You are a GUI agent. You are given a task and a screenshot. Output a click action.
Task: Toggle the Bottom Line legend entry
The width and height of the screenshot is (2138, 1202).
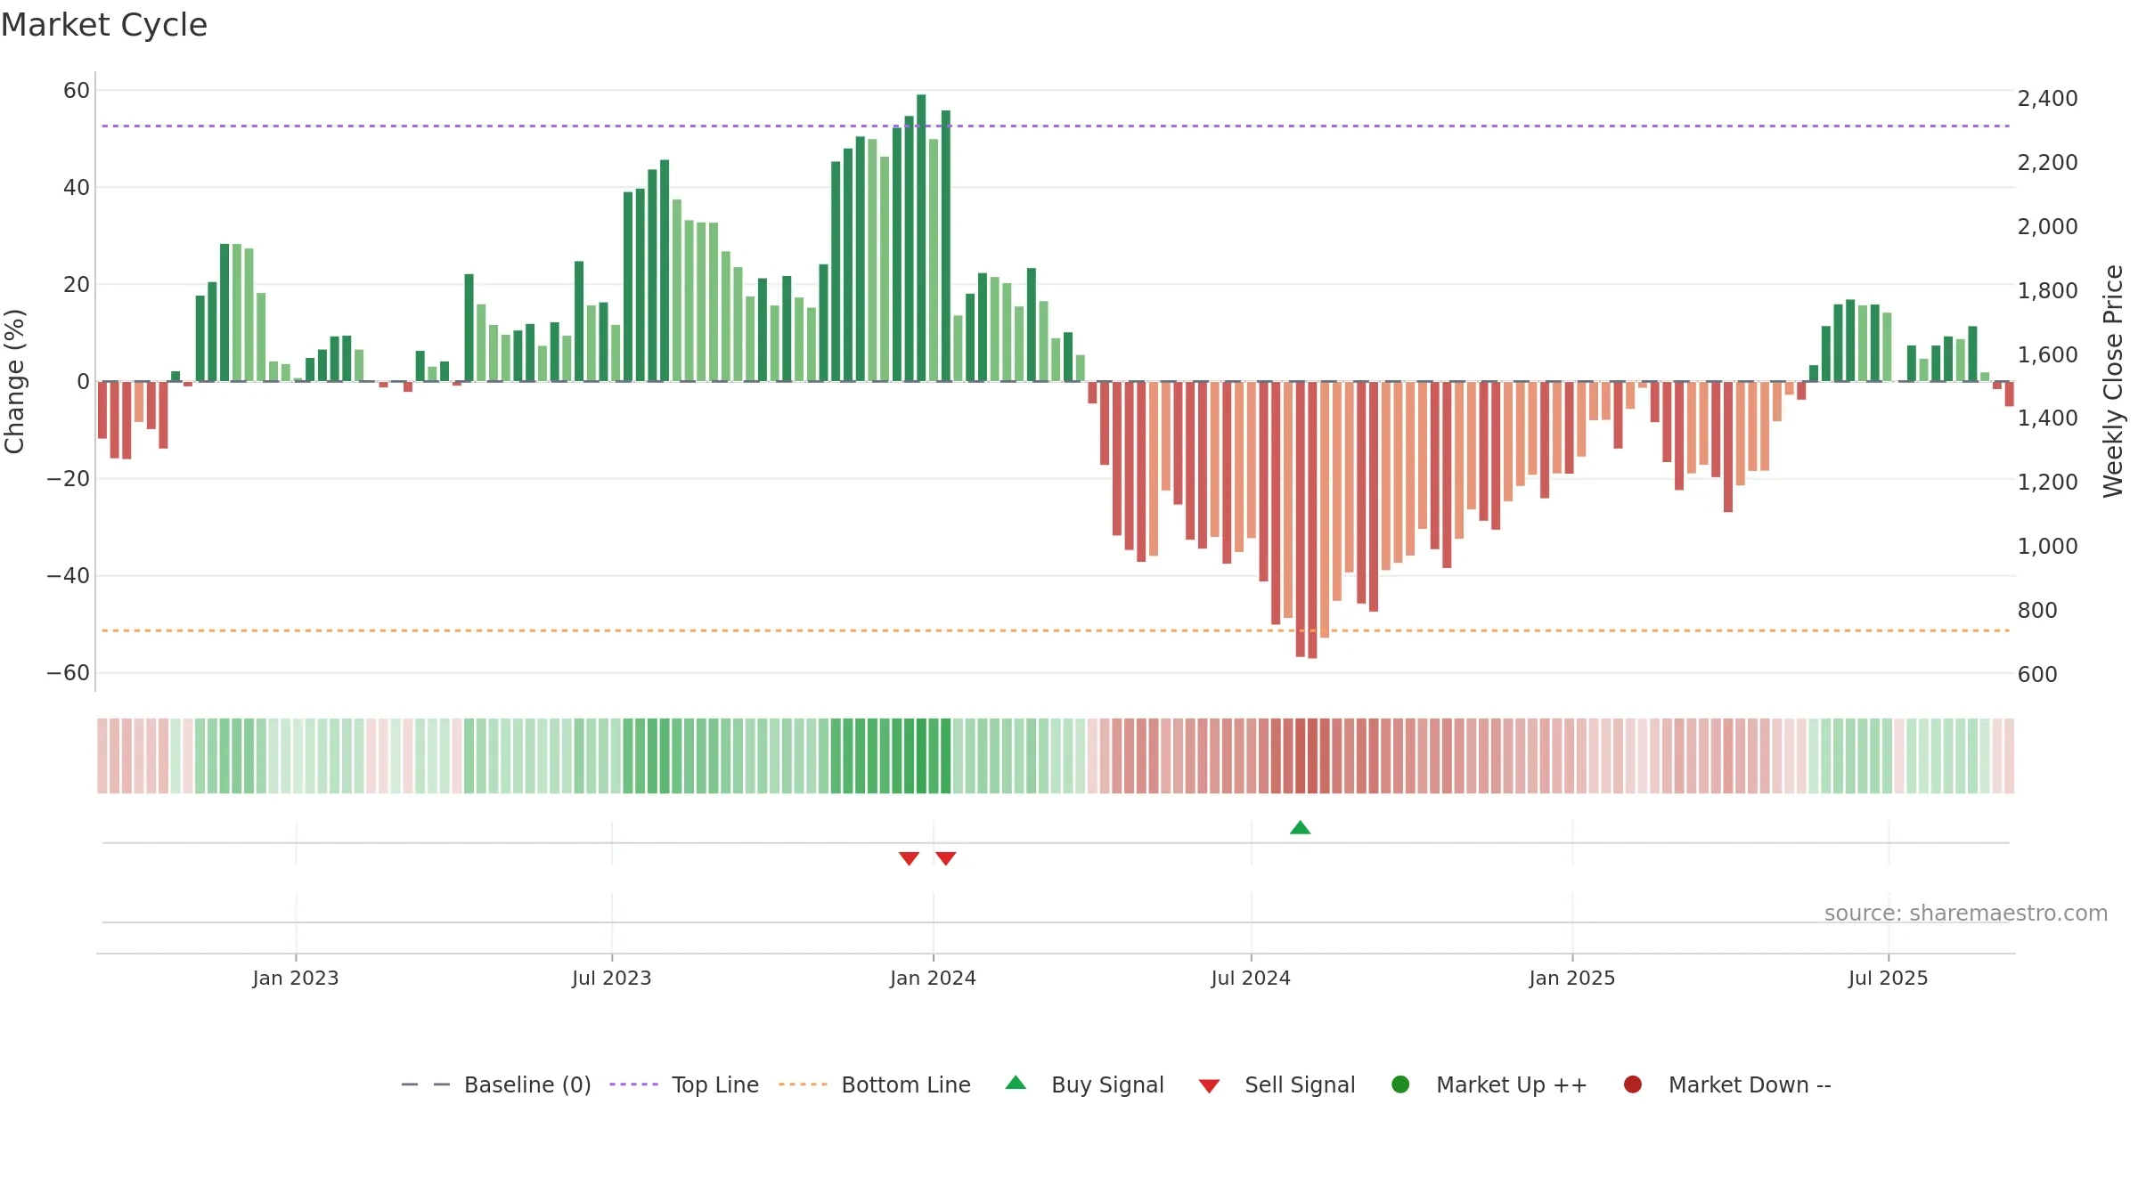pos(875,1084)
